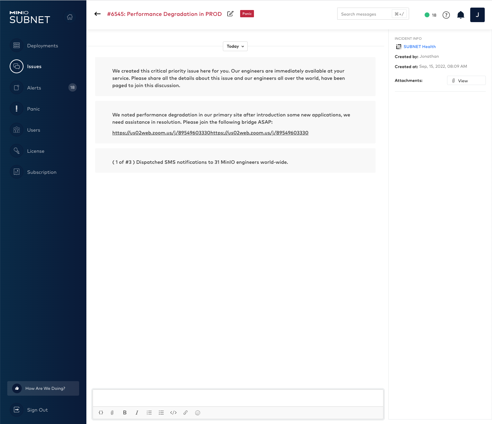Screen dimensions: 492x424
Task: Open the help question mark icon
Action: (x=446, y=15)
